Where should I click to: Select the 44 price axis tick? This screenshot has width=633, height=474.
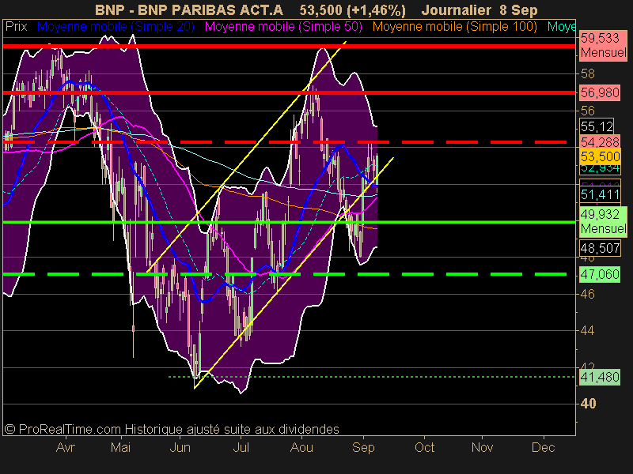click(587, 330)
